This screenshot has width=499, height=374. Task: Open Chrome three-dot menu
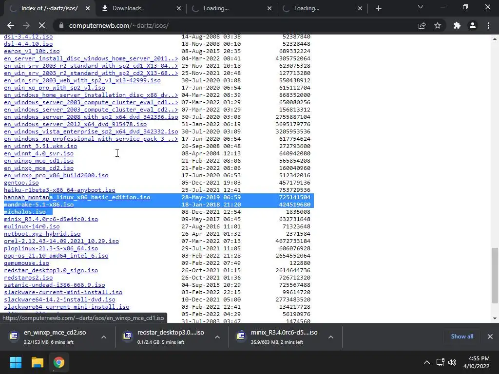click(x=488, y=25)
